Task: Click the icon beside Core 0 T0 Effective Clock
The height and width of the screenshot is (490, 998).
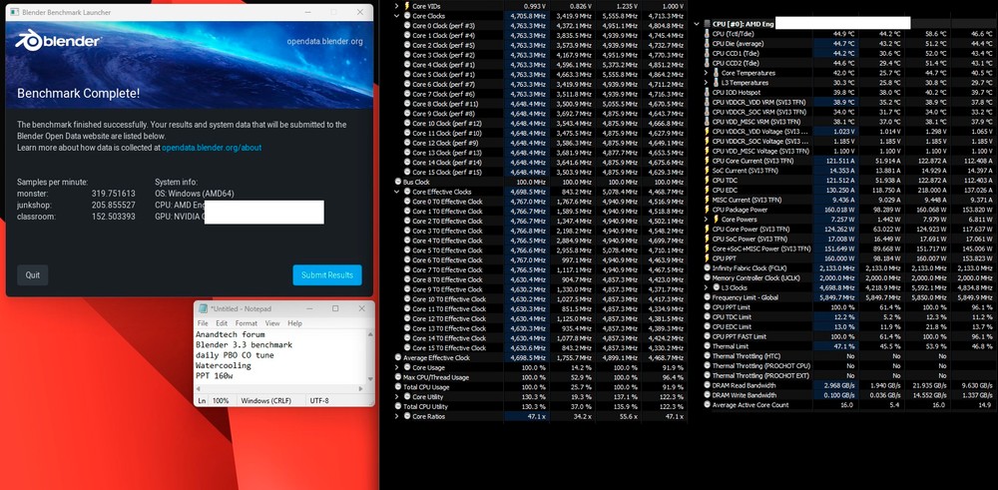Action: 407,202
